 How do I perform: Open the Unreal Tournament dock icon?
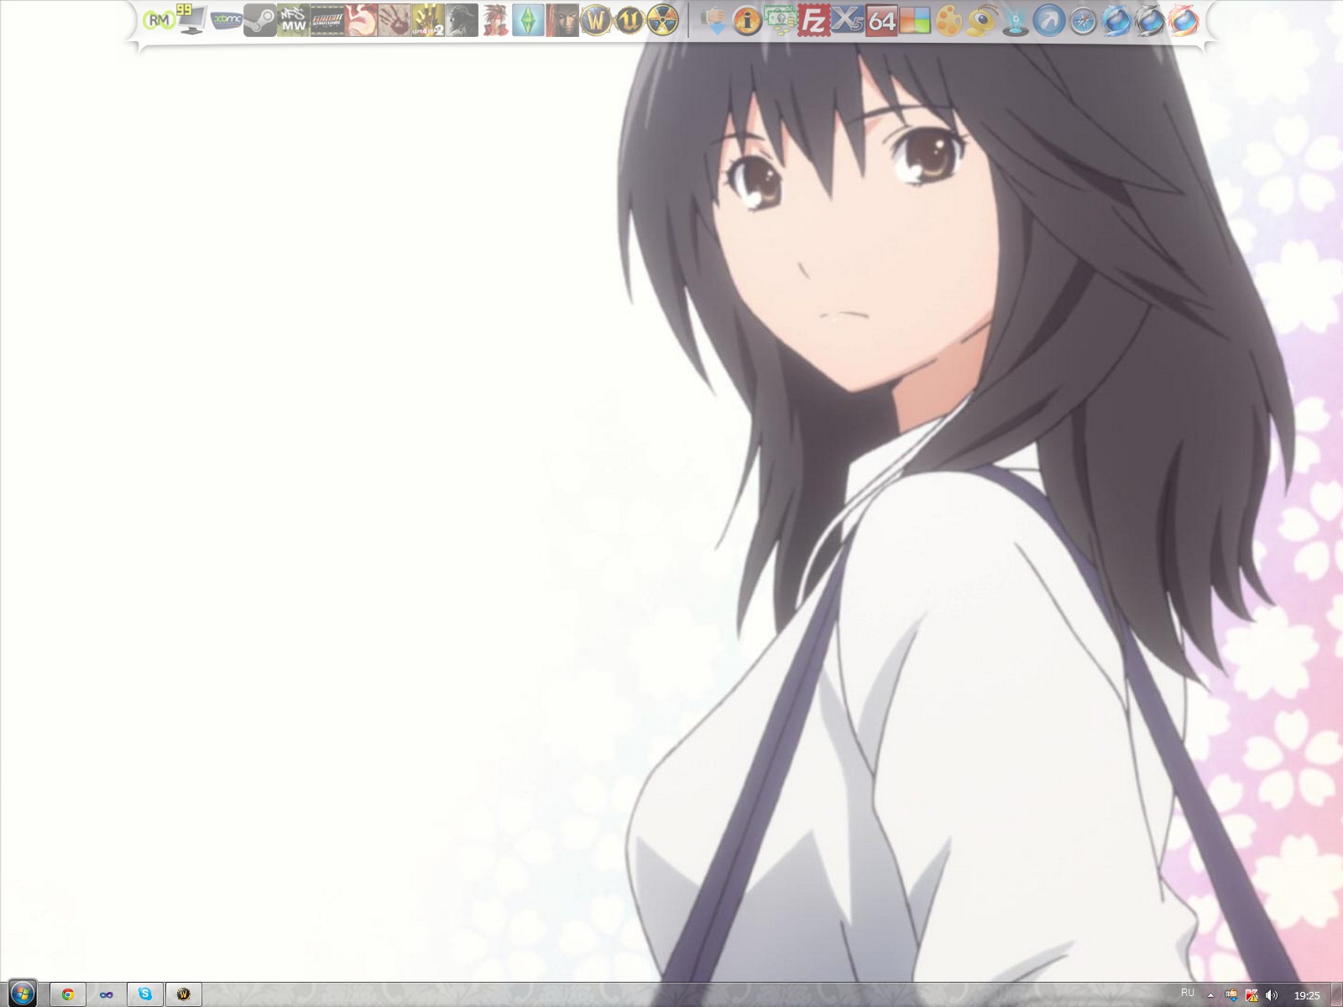629,20
